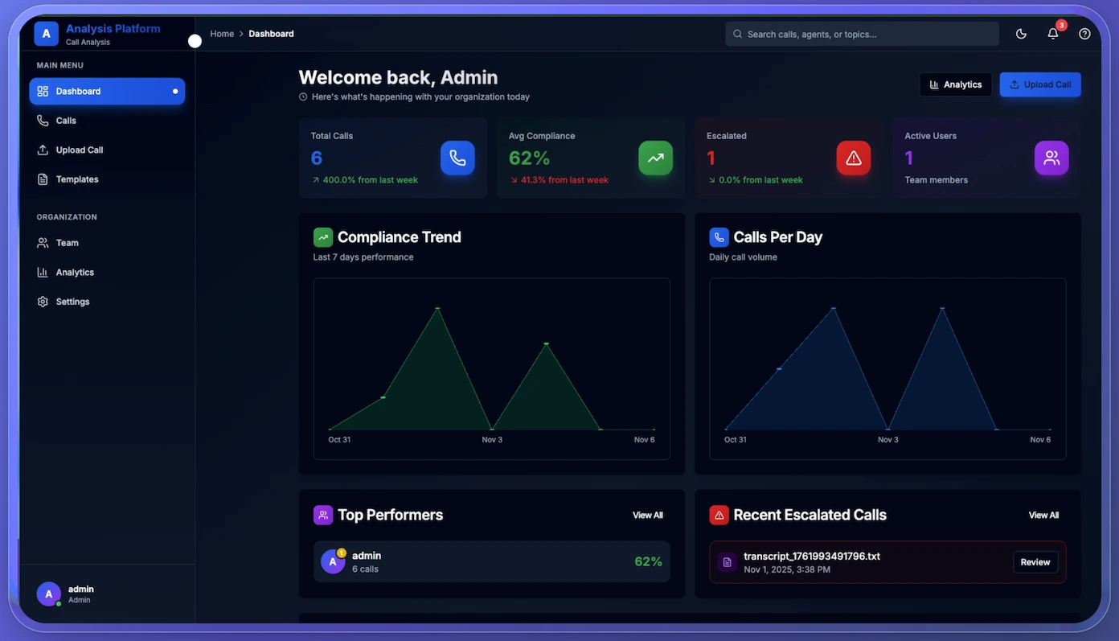Click the help question mark icon

coord(1084,34)
